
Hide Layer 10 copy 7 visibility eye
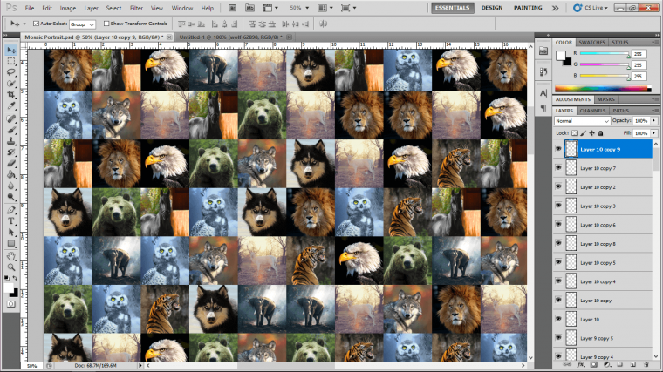click(x=558, y=167)
